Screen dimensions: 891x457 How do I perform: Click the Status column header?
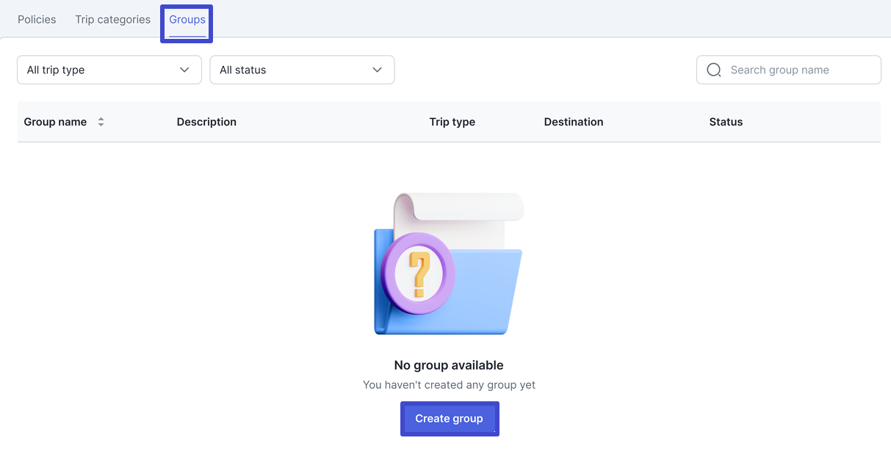pyautogui.click(x=726, y=122)
